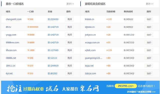This screenshot has height=94, width=160.
Task: Open the ywgg.com domain link
Action: click(x=11, y=35)
